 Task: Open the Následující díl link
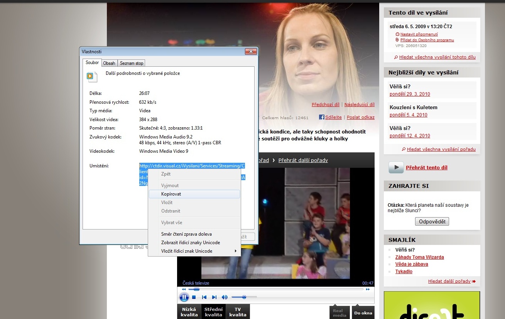coord(359,105)
